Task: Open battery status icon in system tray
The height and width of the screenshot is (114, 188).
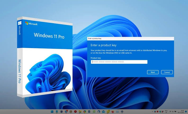Action: click(x=175, y=111)
